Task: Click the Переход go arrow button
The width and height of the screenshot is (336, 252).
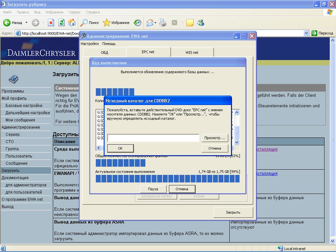Action: 322,33
